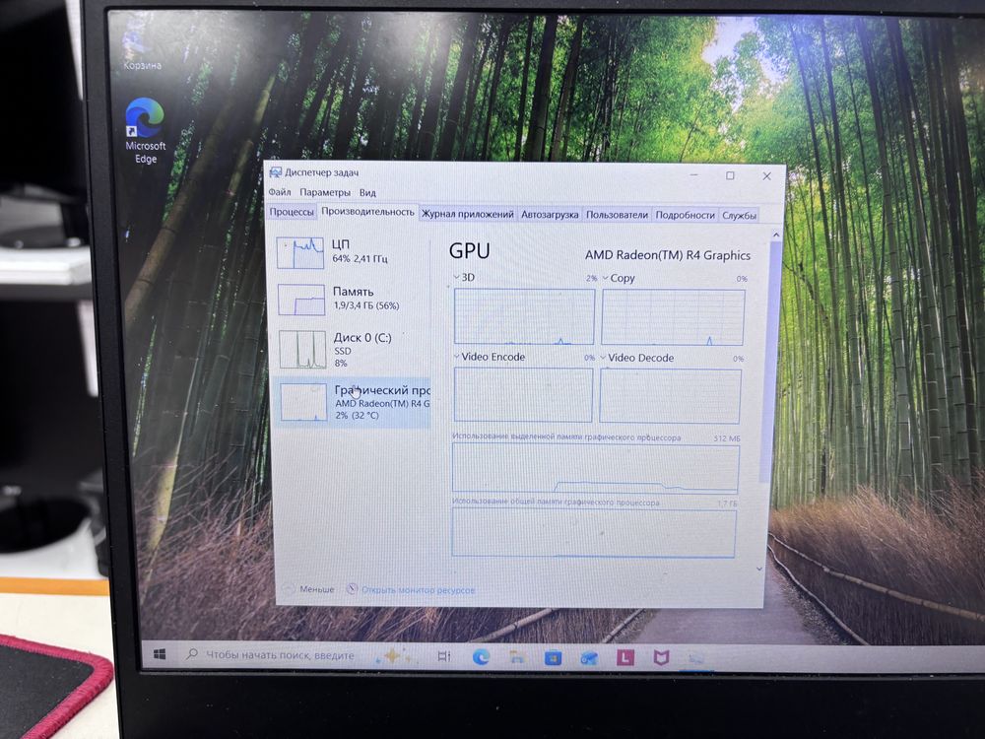The width and height of the screenshot is (985, 739).
Task: Switch to the Журнал приложений tab
Action: tap(467, 214)
